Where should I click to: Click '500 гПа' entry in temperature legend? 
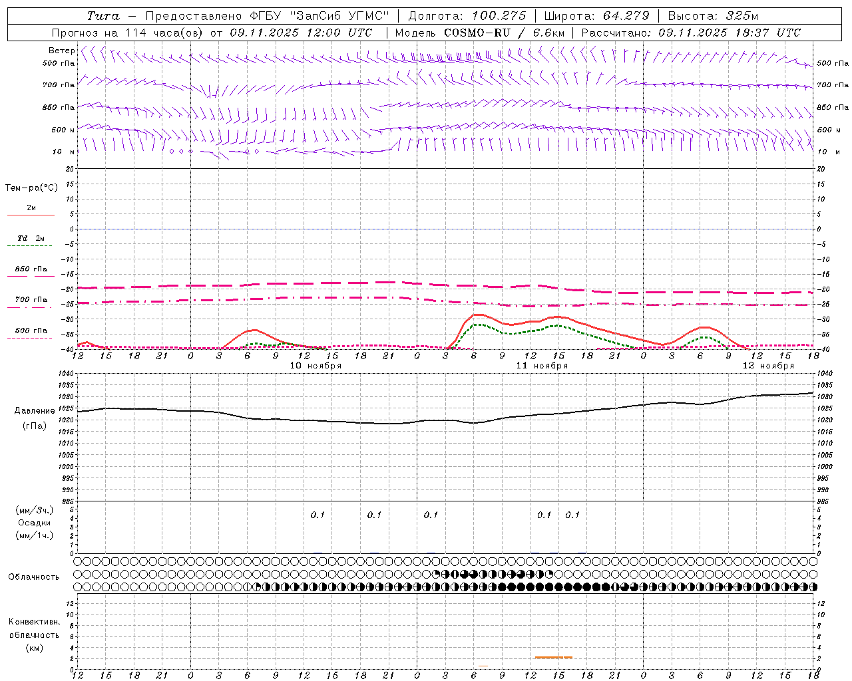click(31, 331)
